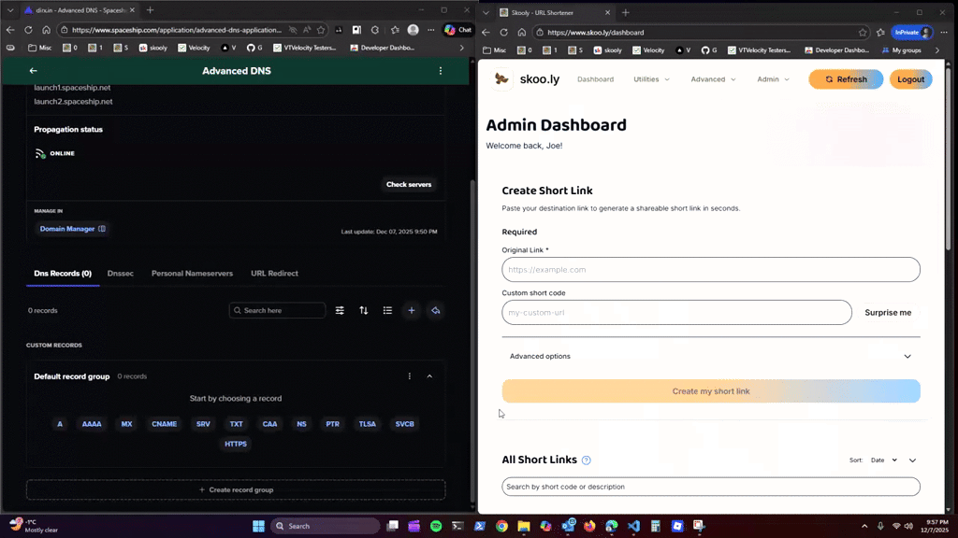Open Spotify from the taskbar
The width and height of the screenshot is (958, 538).
point(435,526)
